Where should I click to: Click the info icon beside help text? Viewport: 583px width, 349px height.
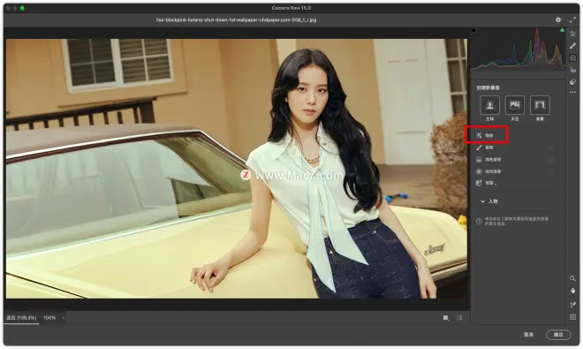[x=479, y=221]
